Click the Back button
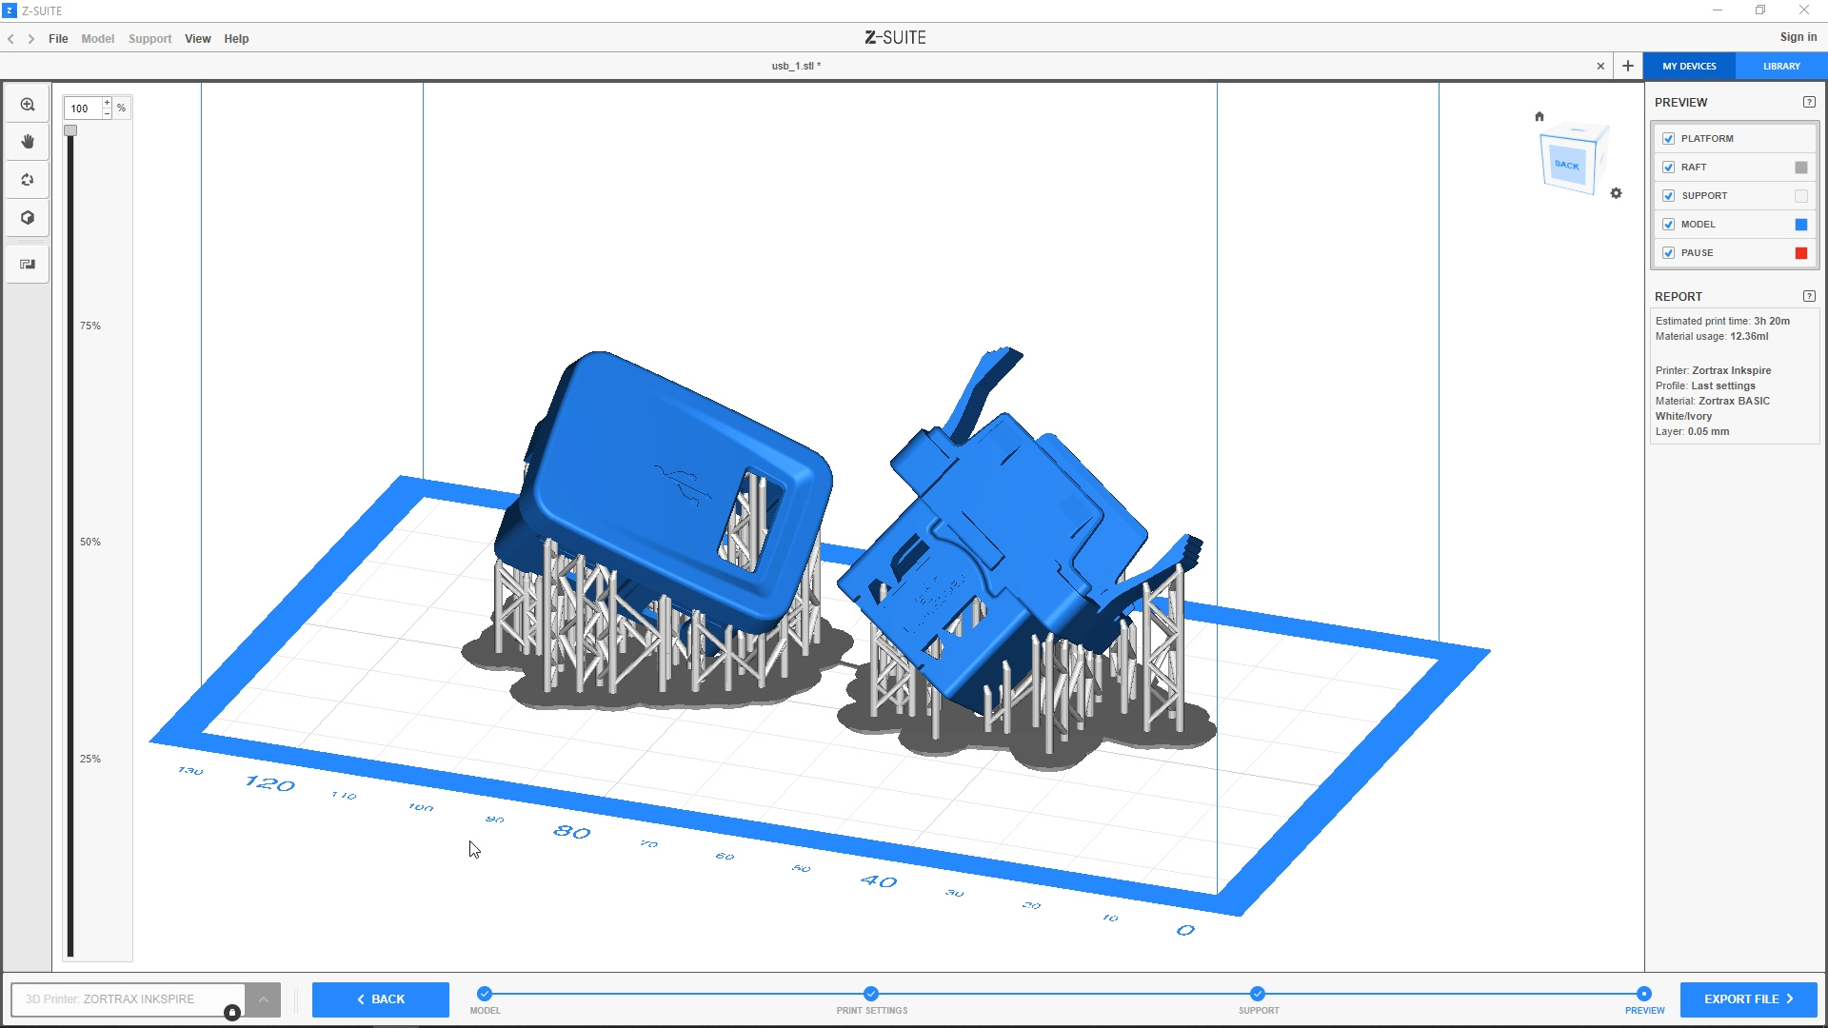Image resolution: width=1828 pixels, height=1028 pixels. [x=381, y=999]
